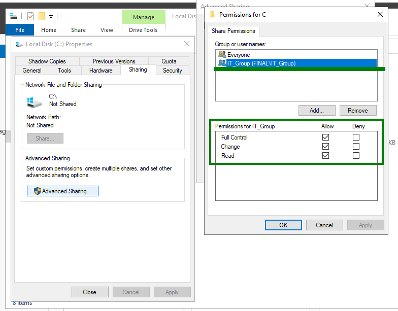
Task: Click the '8 items' status bar text
Action: pos(22,303)
